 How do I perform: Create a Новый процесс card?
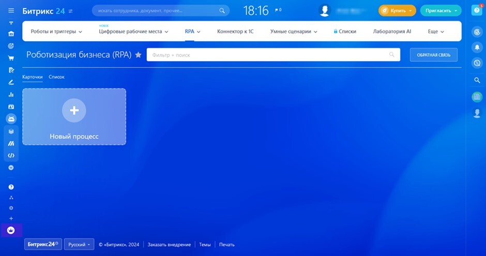pos(74,116)
